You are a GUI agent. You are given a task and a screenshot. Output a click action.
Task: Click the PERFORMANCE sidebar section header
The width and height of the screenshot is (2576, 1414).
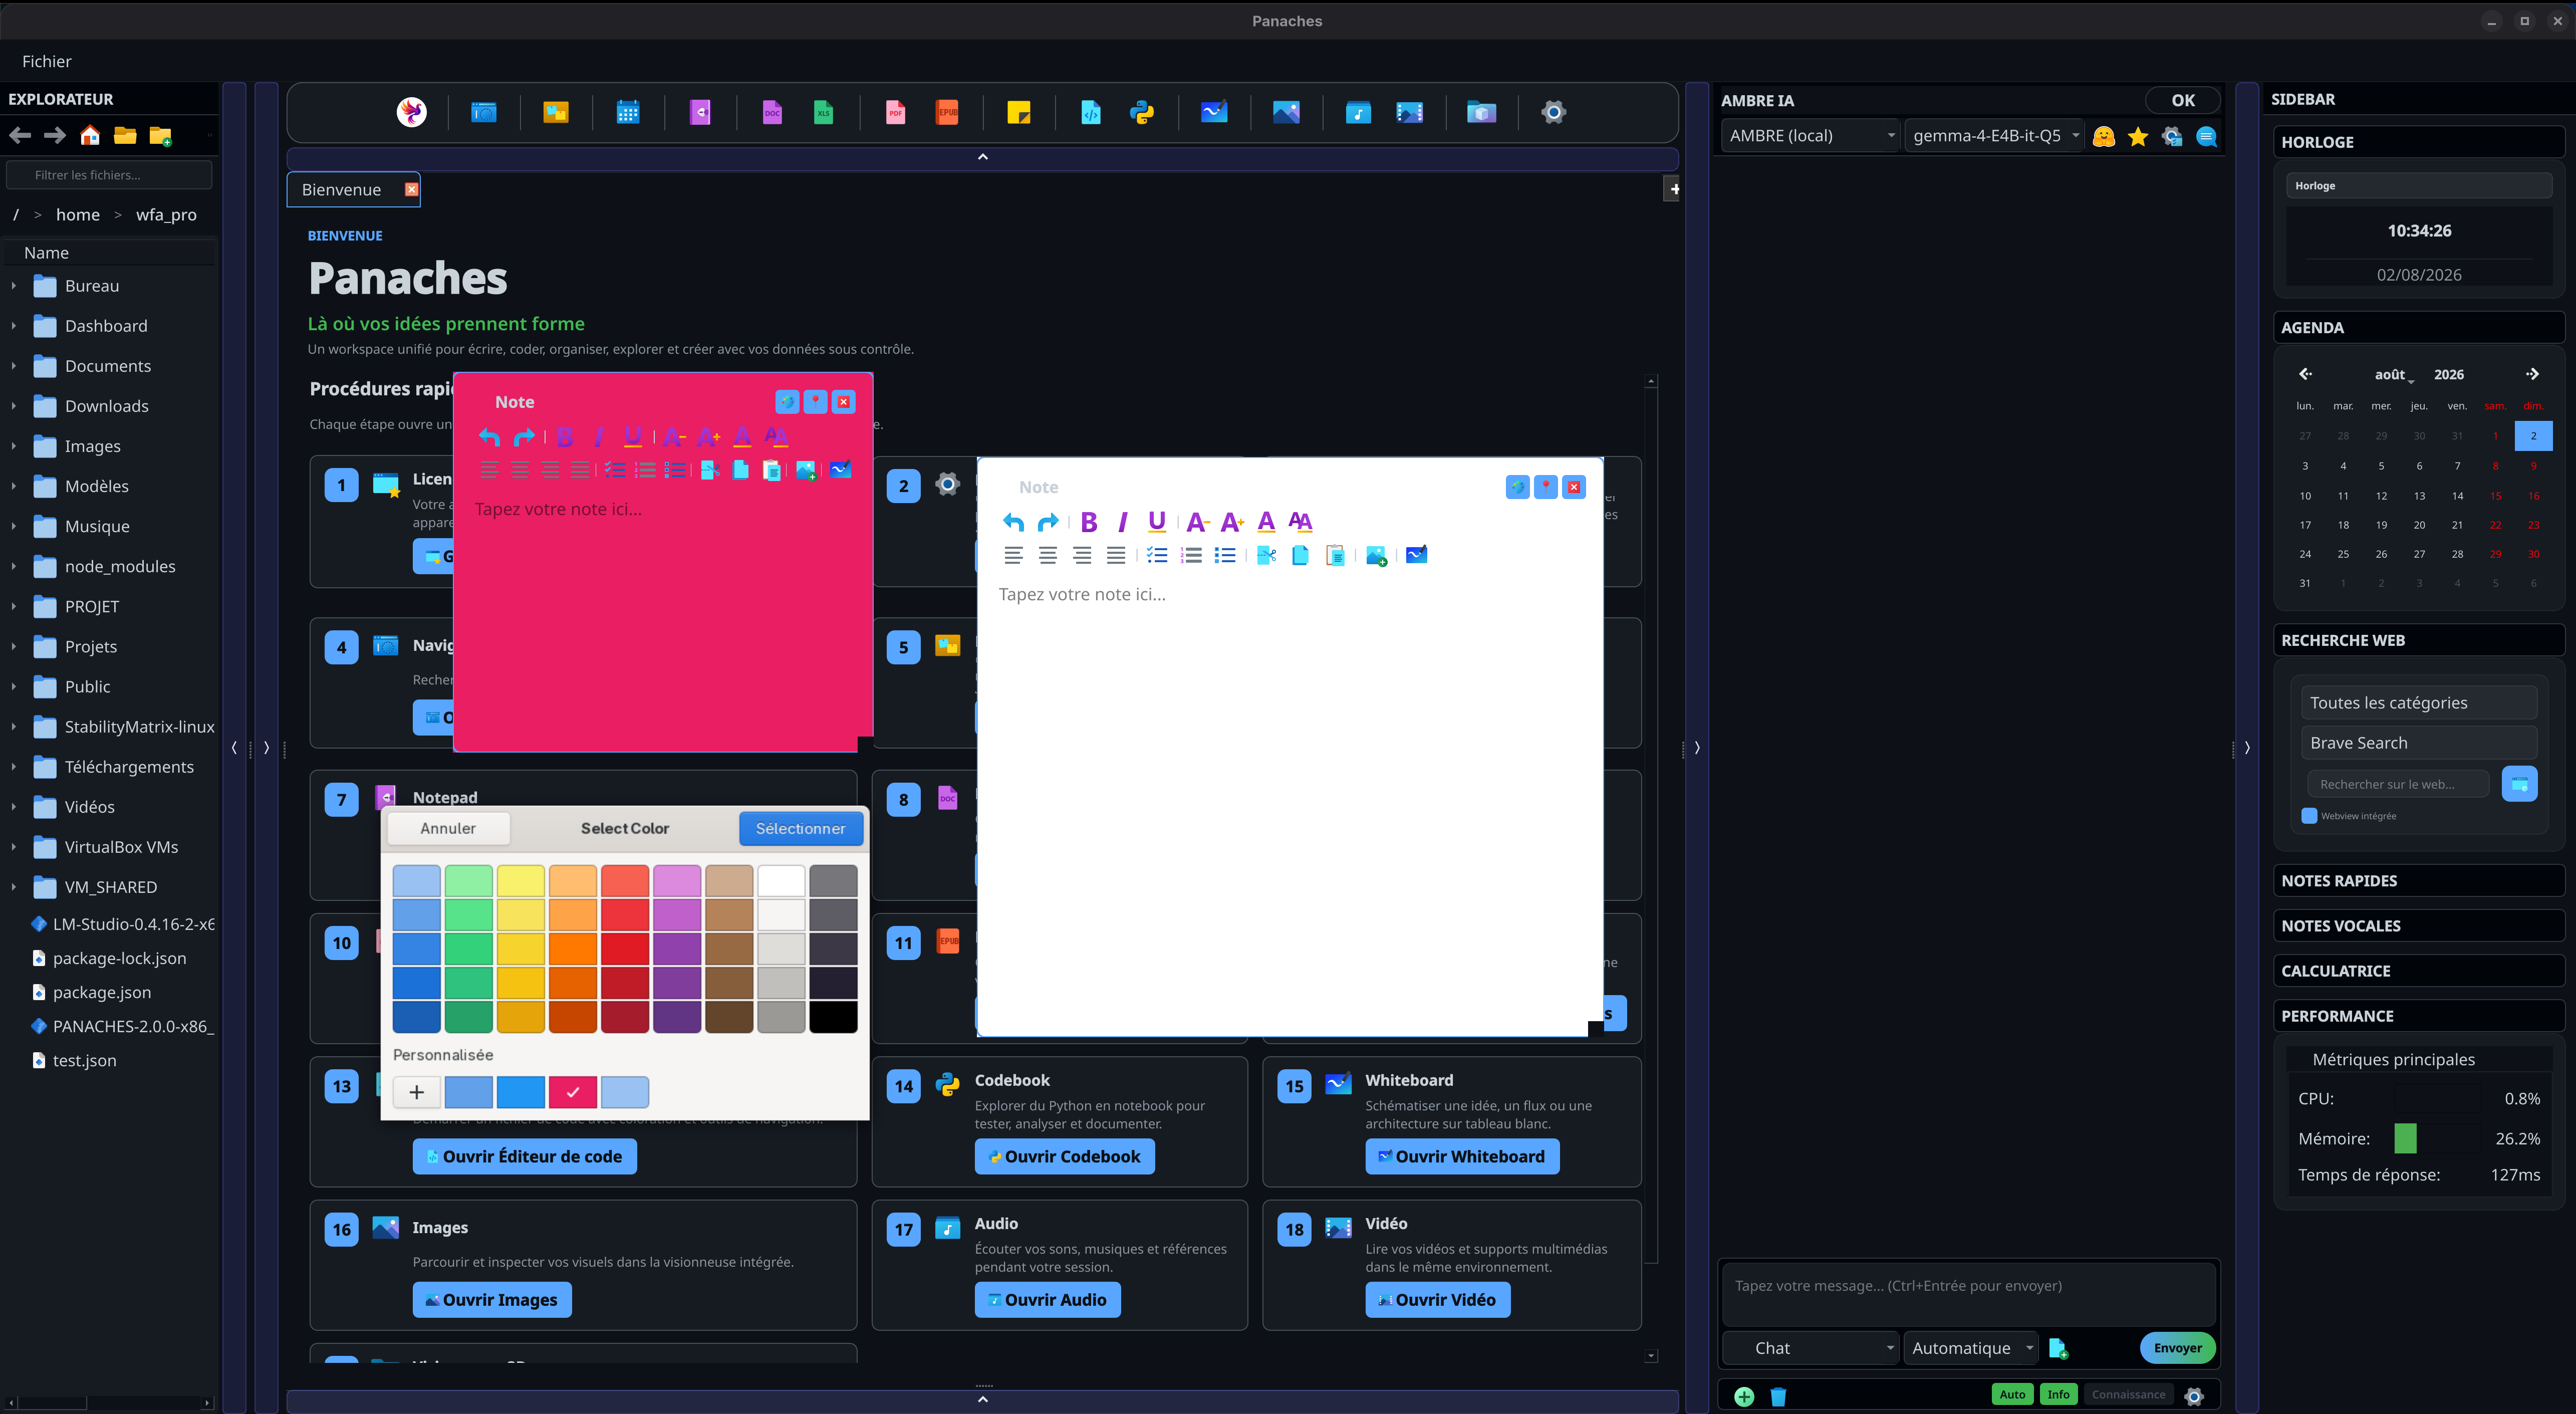[x=2418, y=1016]
